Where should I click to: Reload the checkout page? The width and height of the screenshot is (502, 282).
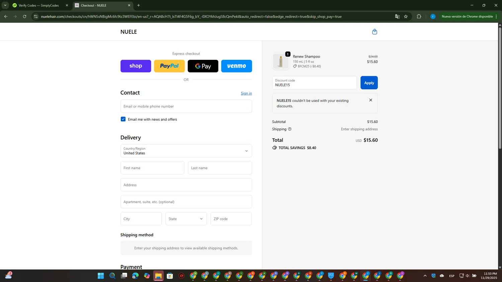point(24,16)
